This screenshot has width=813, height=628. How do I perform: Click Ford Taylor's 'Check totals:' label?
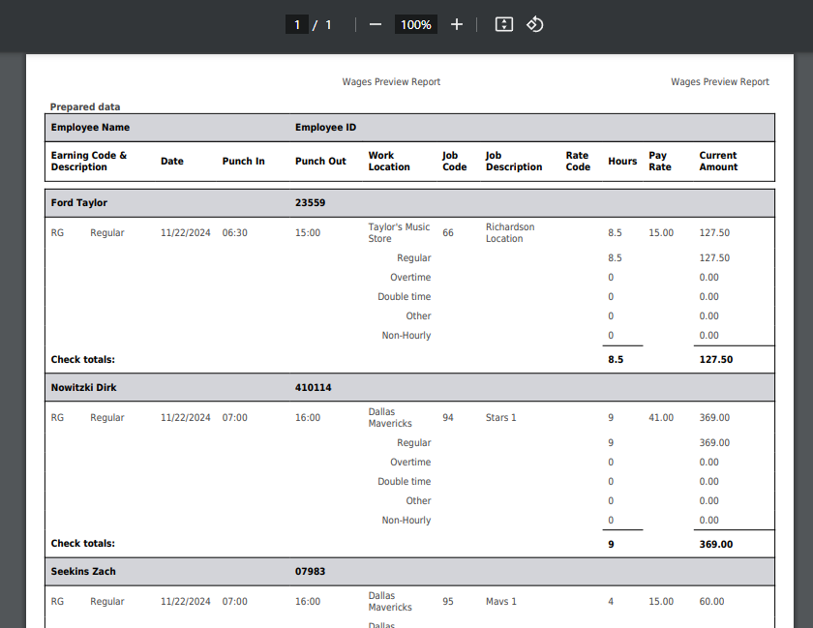point(83,359)
